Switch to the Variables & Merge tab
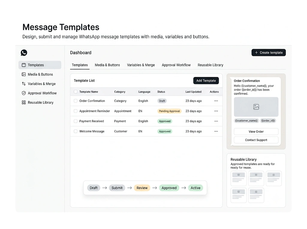Viewport: 307px width, 229px height. pyautogui.click(x=141, y=65)
